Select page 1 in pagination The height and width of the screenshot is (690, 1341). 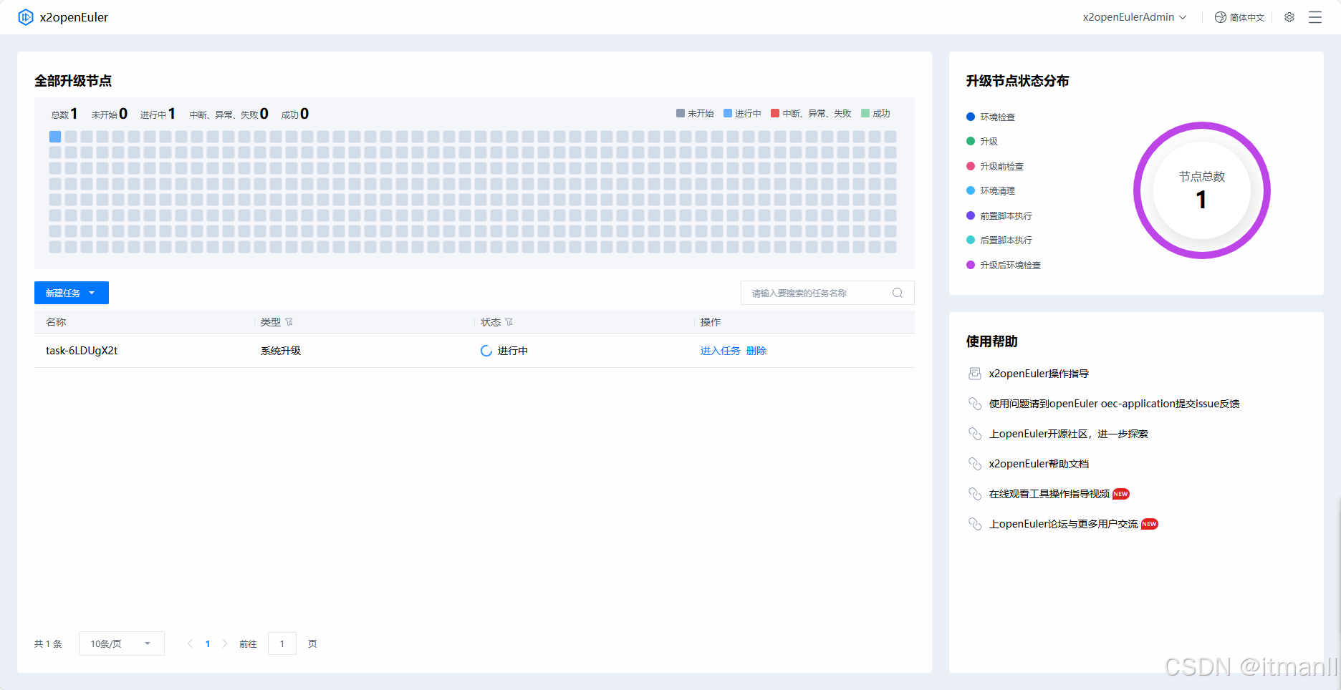click(208, 643)
